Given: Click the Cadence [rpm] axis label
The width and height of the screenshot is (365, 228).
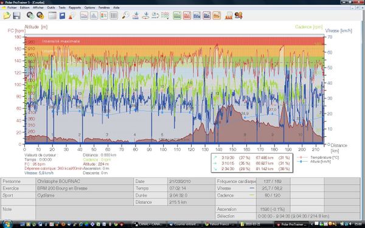Looking at the screenshot, I should pos(309,27).
